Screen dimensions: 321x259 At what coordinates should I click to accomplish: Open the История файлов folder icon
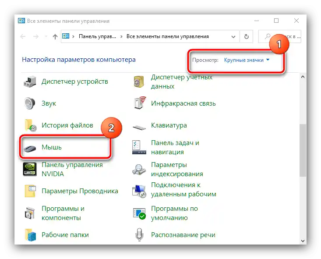click(31, 125)
